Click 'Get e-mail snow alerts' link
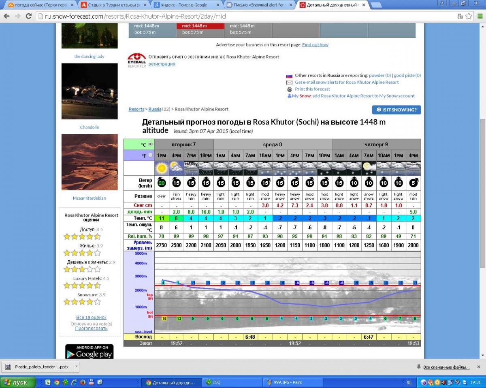The width and height of the screenshot is (486, 388). [x=347, y=82]
